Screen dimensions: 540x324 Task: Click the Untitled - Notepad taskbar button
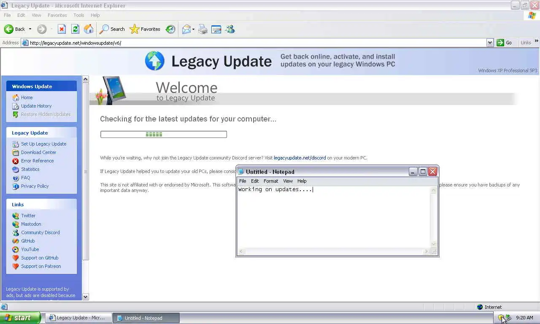click(x=146, y=318)
